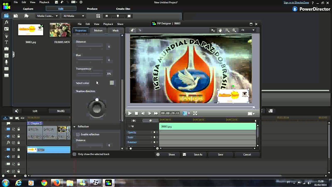Open the Fit zoom dropdown in PiP Designer

point(248,30)
